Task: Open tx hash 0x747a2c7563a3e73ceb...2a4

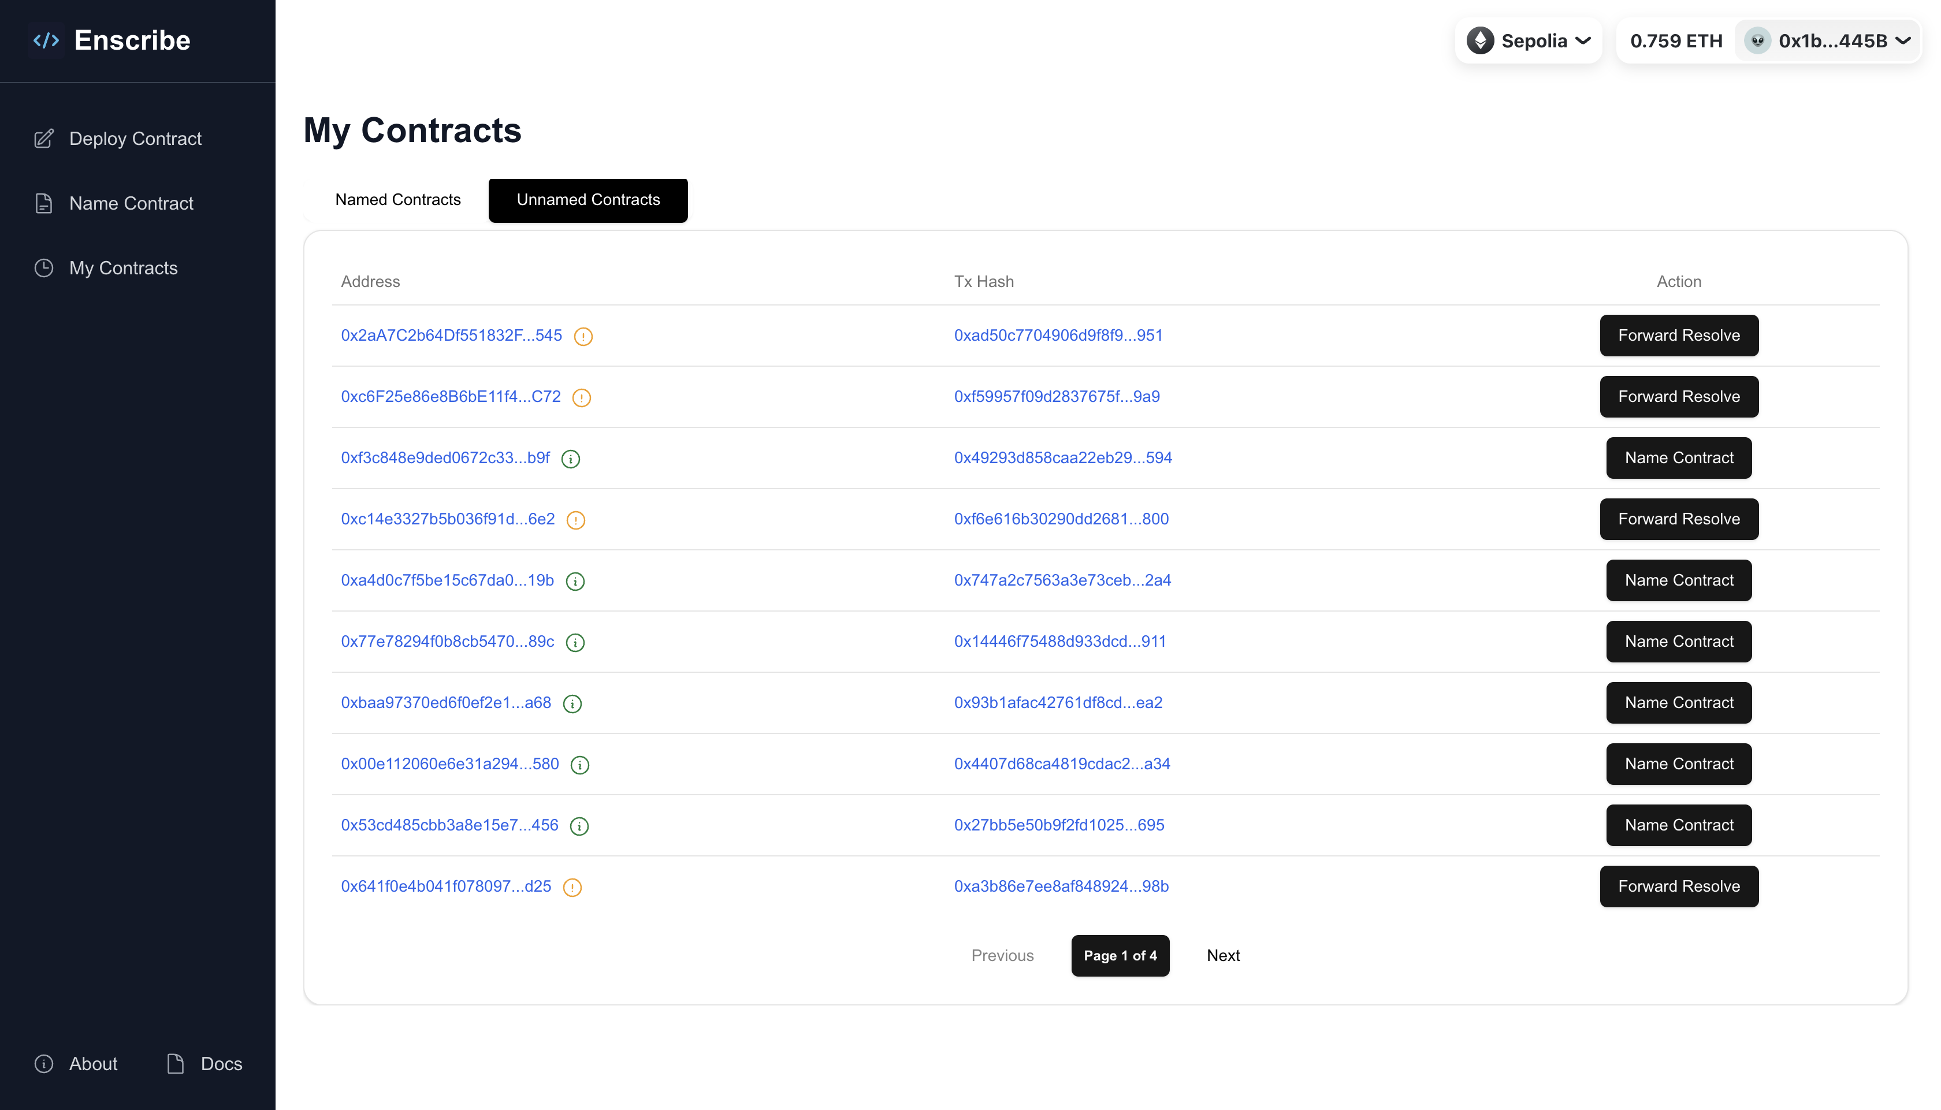Action: point(1062,580)
